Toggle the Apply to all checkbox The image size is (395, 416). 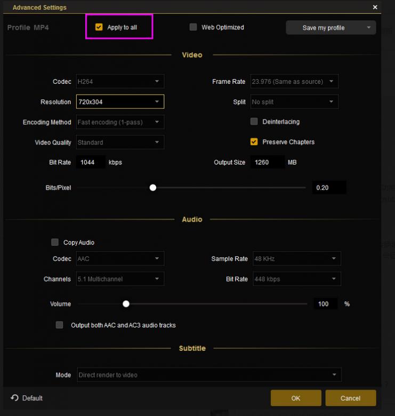(99, 27)
